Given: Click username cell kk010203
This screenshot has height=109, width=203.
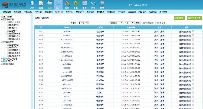Looking at the screenshot, I should click(67, 64).
